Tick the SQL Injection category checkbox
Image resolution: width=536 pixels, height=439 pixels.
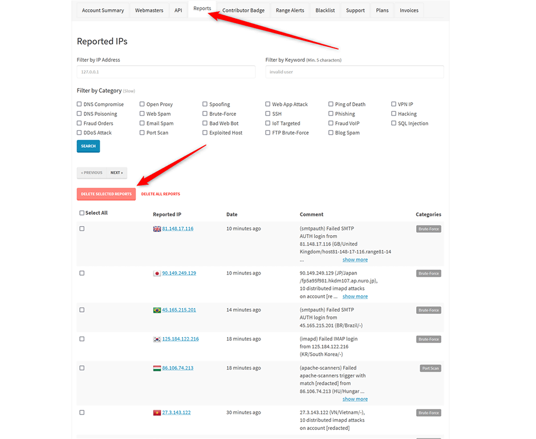tap(393, 123)
